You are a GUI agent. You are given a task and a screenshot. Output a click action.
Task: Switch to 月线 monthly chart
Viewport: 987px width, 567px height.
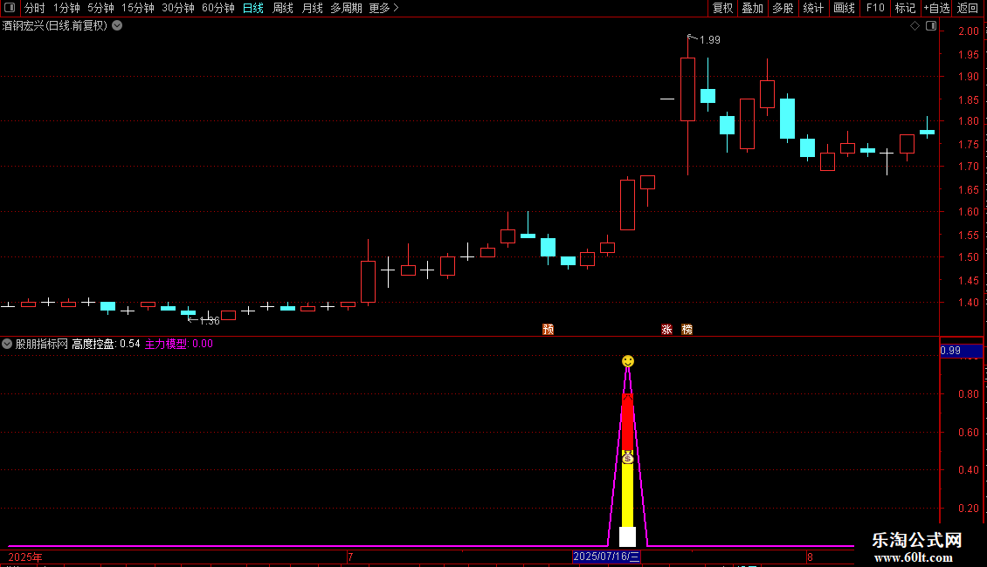click(312, 8)
